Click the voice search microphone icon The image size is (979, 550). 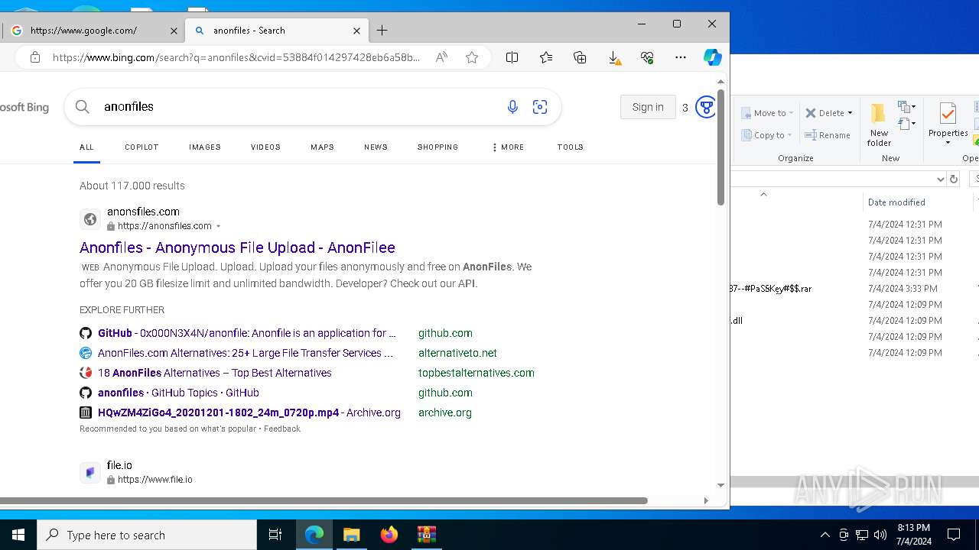tap(512, 107)
